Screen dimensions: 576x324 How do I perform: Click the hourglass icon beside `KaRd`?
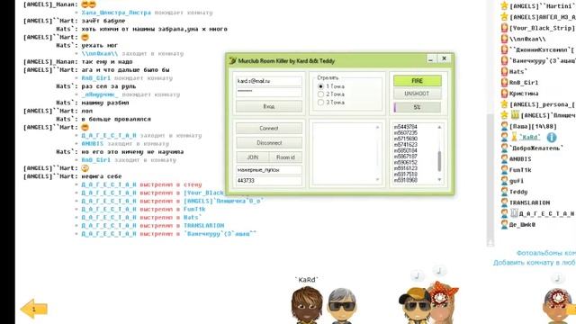point(514,137)
